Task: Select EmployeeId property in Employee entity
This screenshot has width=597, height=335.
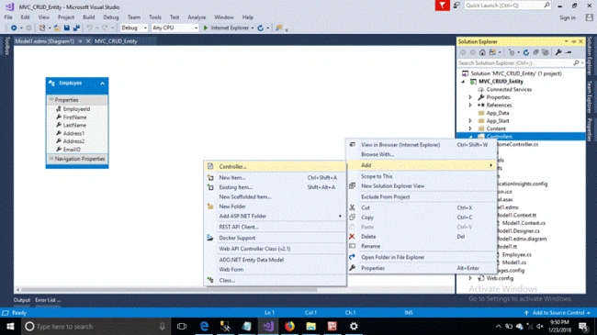Action: 76,109
